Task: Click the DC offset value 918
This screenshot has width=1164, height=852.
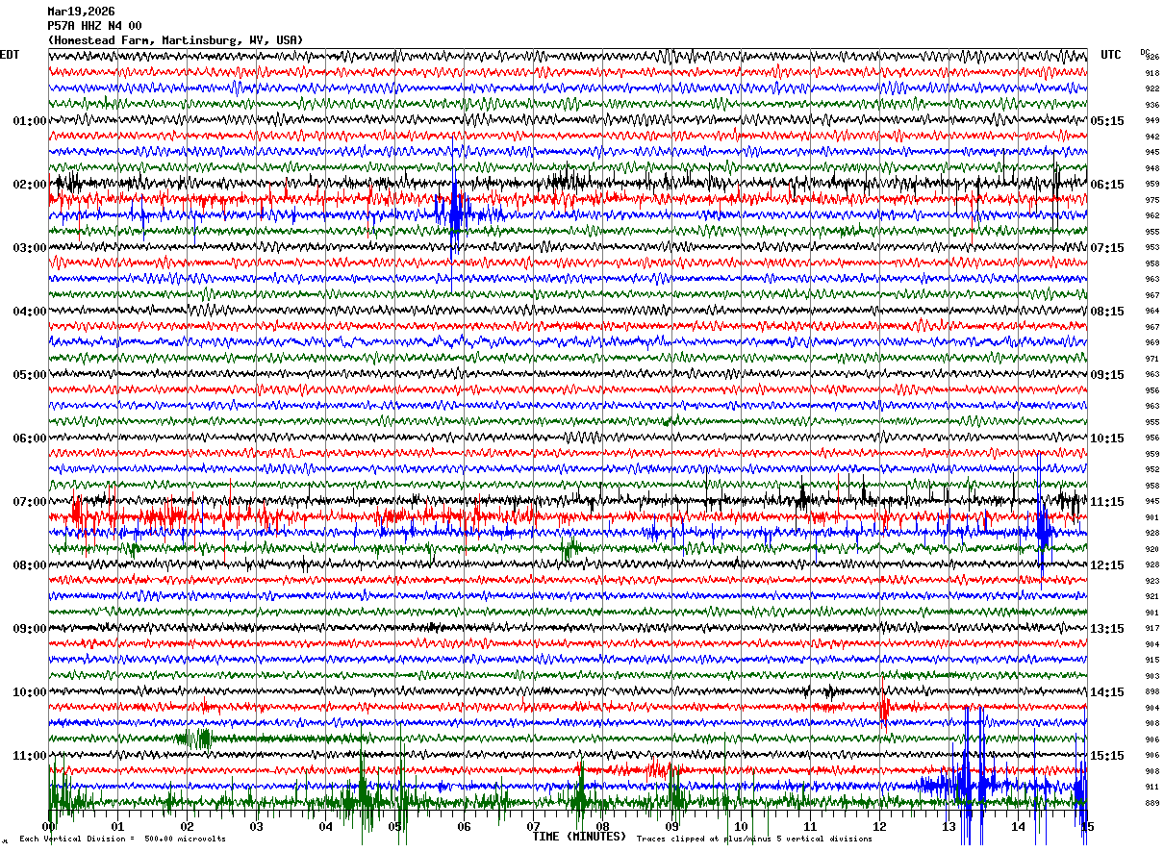Action: click(1151, 73)
